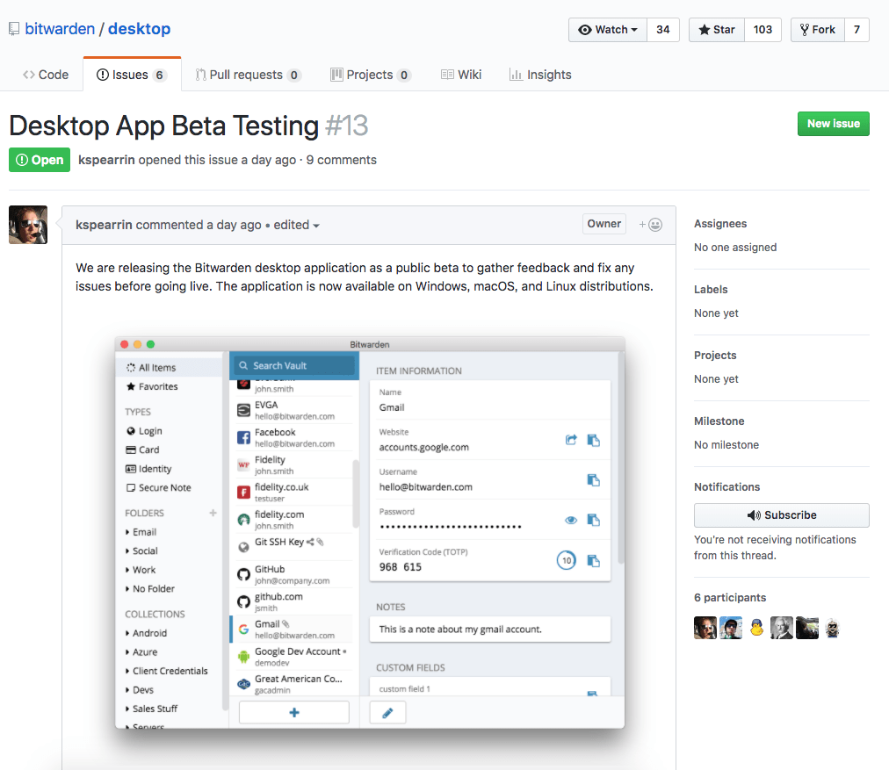Click the yellow duck participant avatar
The height and width of the screenshot is (770, 889).
click(x=756, y=627)
